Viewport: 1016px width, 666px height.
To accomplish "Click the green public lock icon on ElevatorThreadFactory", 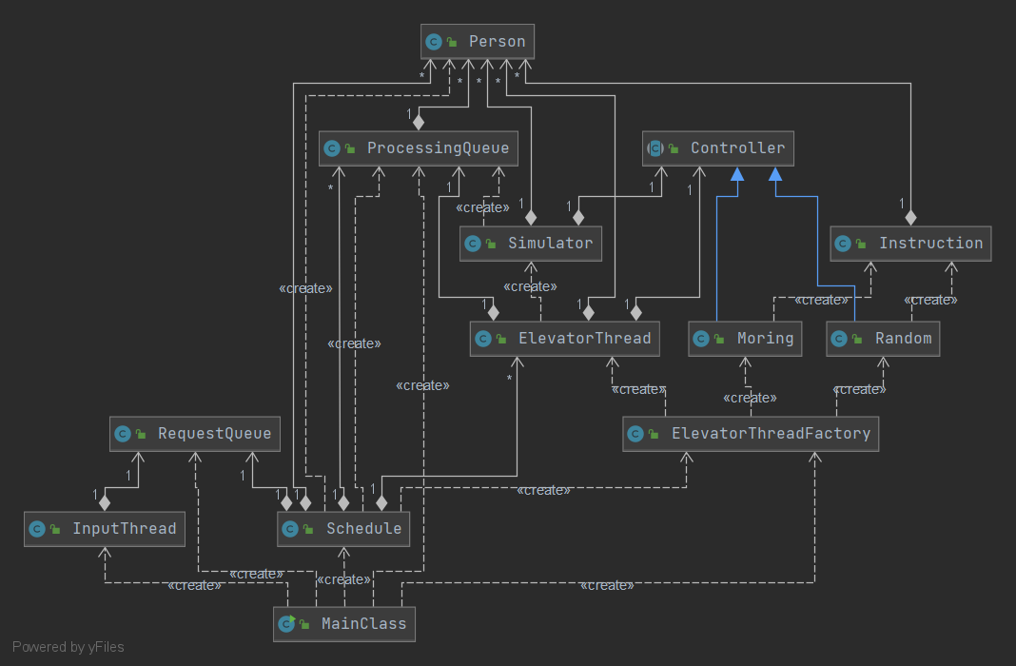I will (654, 434).
